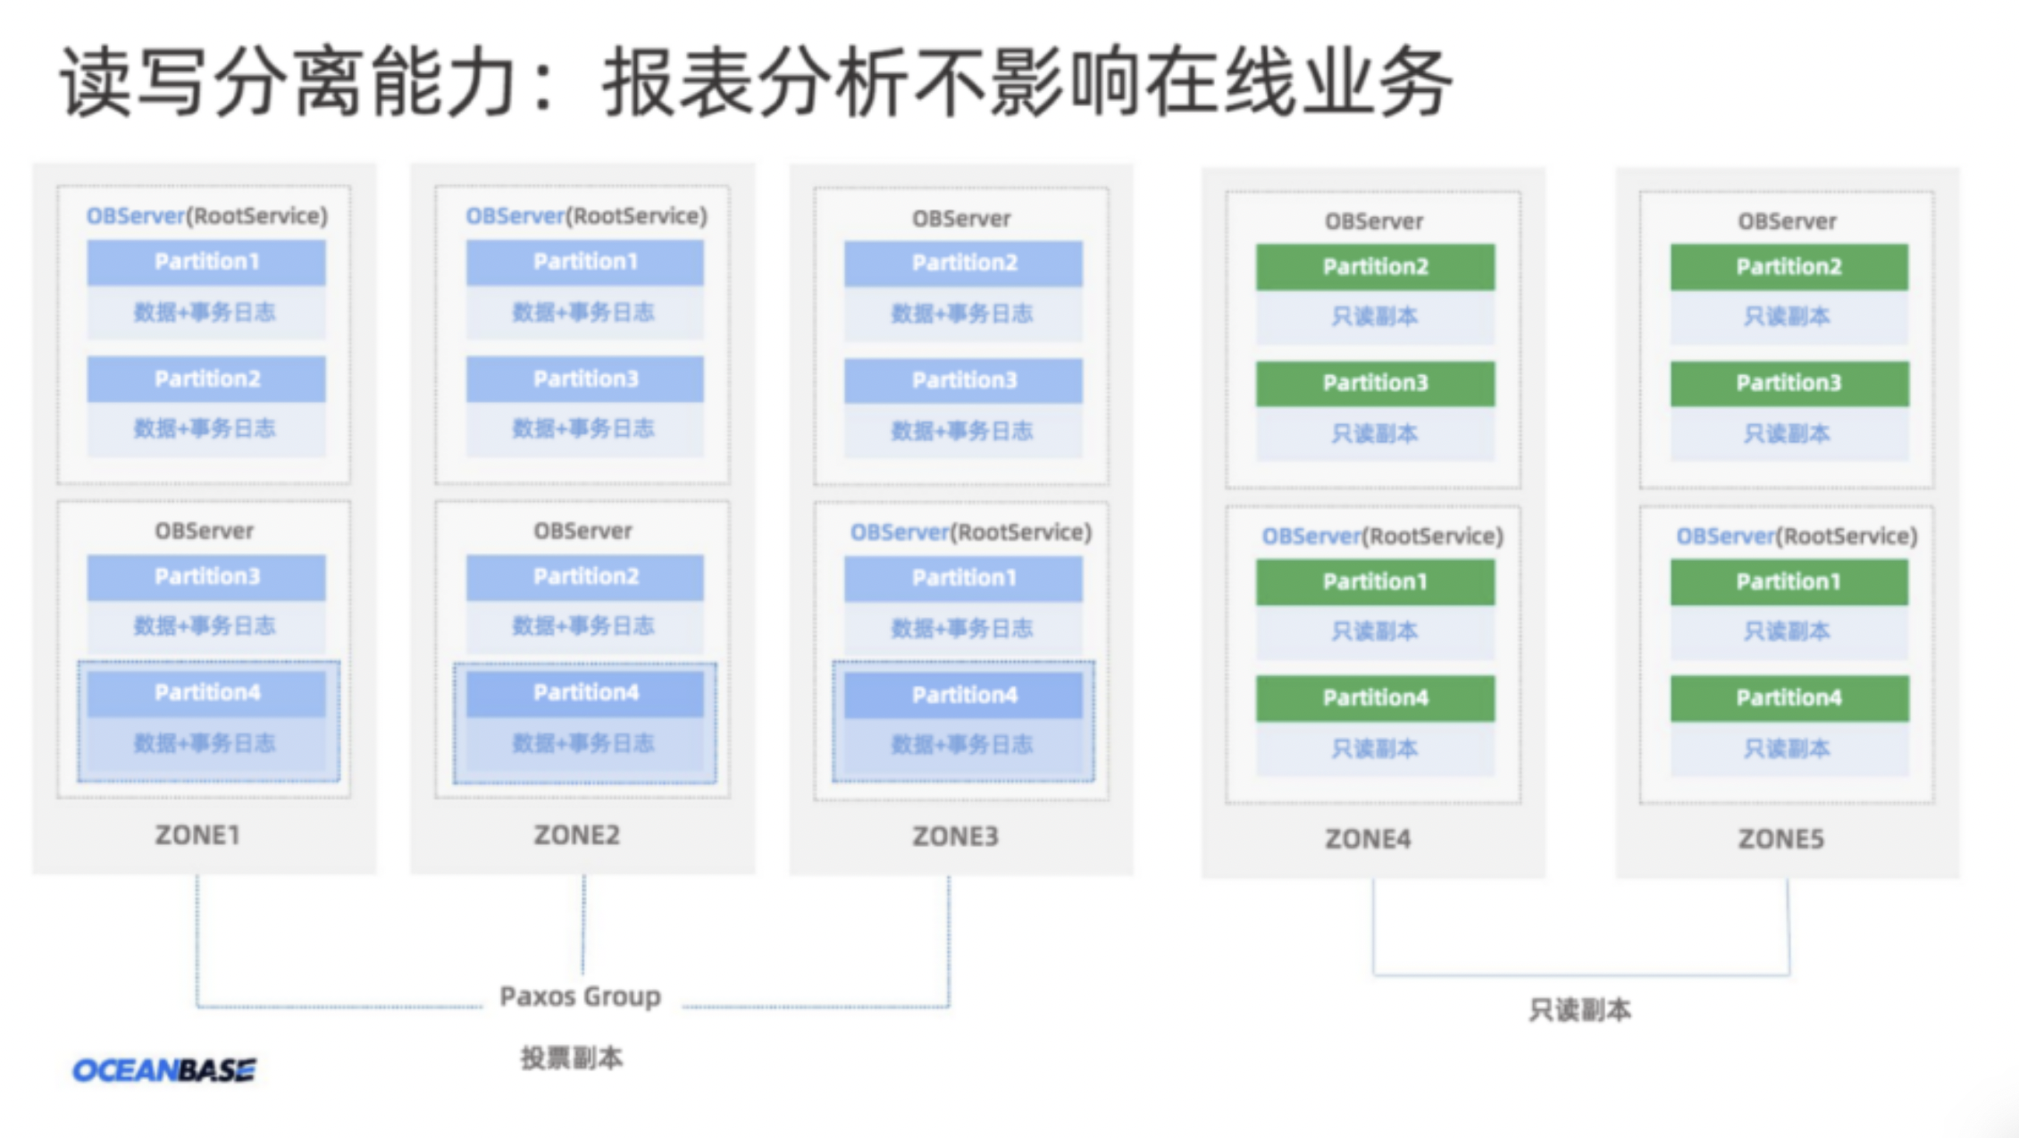This screenshot has height=1138, width=2019.
Task: Select the ZONE2 label
Action: (576, 835)
